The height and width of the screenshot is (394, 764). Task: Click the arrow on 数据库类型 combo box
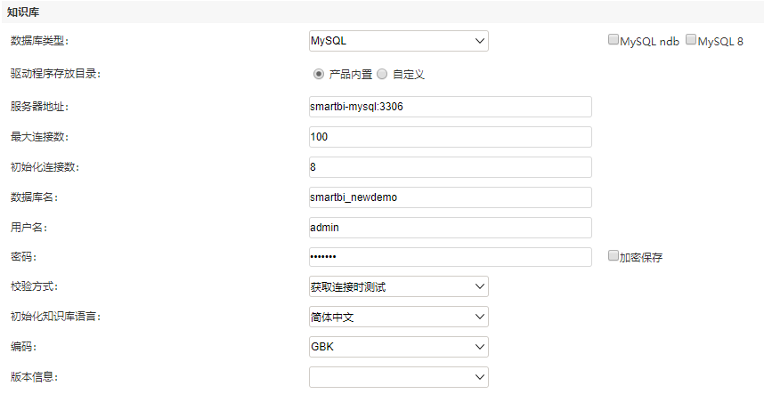point(479,41)
